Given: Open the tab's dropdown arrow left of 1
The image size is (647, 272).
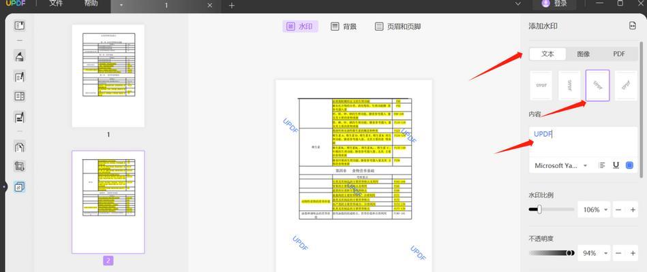Looking at the screenshot, I should 121,5.
